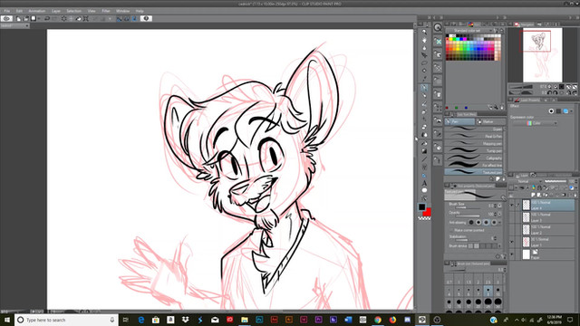Select the Pen tool in the toolbox
Image resolution: width=580 pixels, height=326 pixels.
pyautogui.click(x=424, y=88)
